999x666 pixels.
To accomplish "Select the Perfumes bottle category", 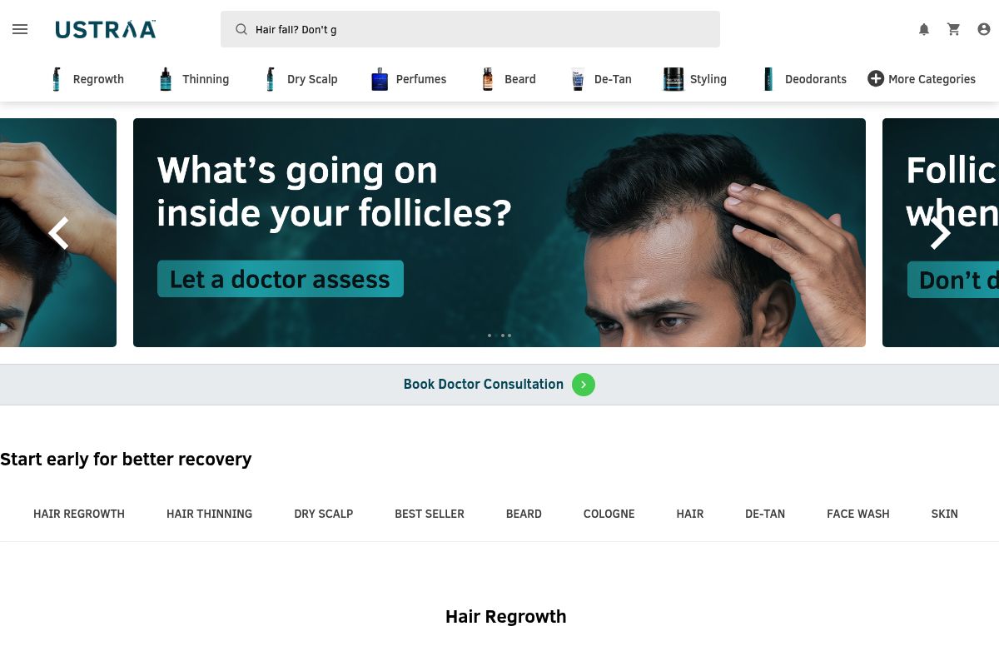I will click(409, 79).
